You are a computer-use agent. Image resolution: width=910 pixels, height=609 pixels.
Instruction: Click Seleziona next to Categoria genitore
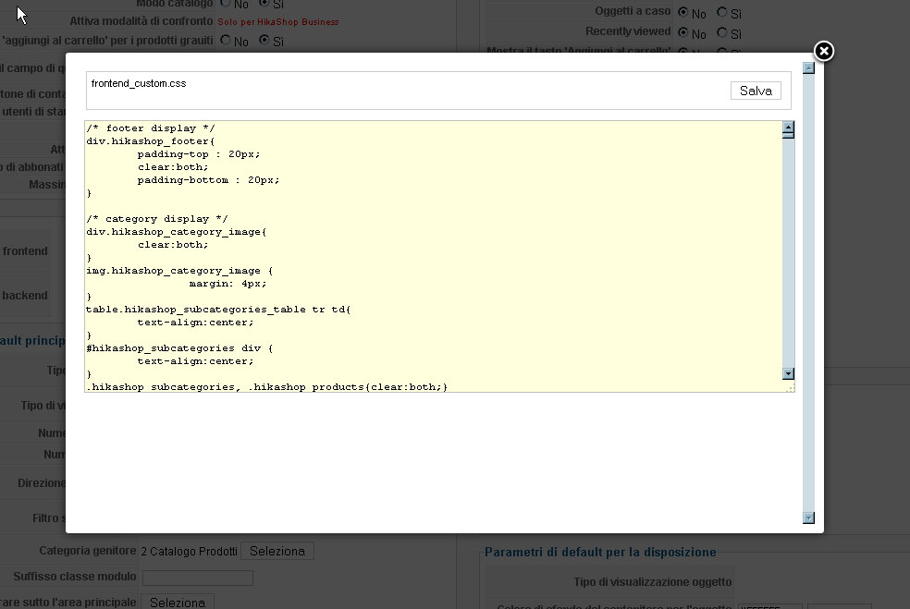[277, 551]
